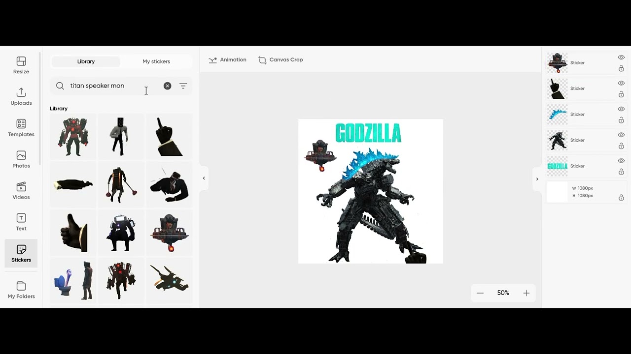Select the white background layer thumbnail
Image resolution: width=631 pixels, height=354 pixels.
558,192
